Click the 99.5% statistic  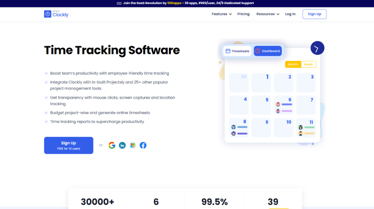(214, 202)
